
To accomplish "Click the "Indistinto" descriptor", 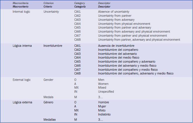I will pos(104,114).
